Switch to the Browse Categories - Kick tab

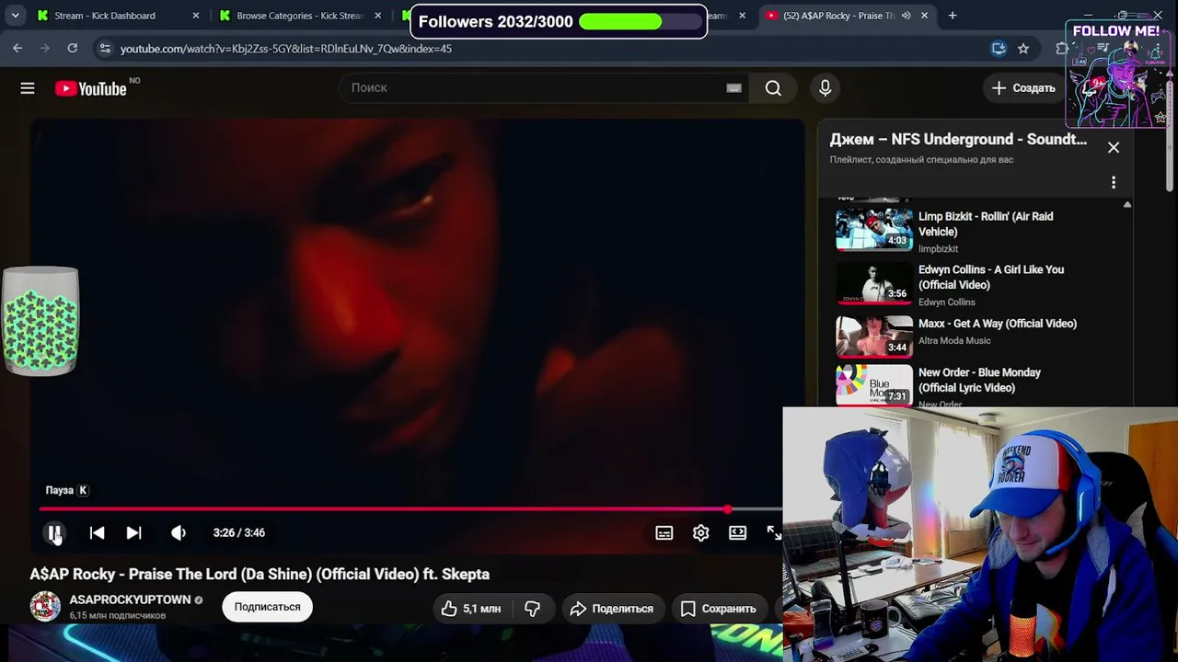tap(300, 16)
